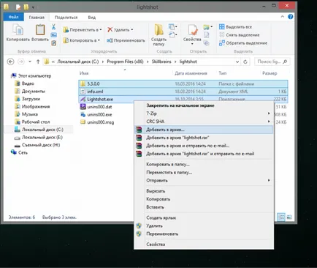
Task: Sort by the Имя column header
Action: click(84, 73)
